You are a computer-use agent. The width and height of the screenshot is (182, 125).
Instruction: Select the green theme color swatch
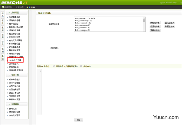pos(27,7)
